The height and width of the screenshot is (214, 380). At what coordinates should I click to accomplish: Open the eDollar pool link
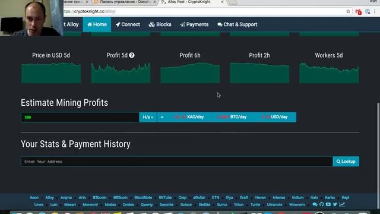(x=199, y=197)
